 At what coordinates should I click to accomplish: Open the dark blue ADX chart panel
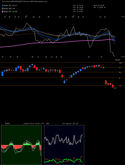coord(64,145)
